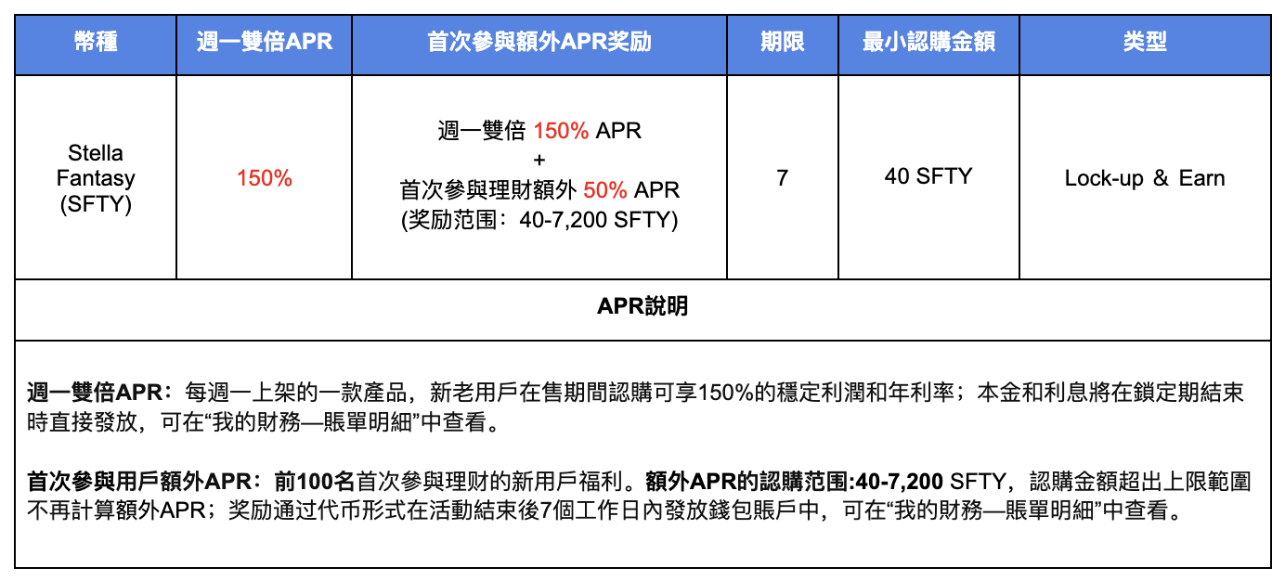Click the 最小認購金額 column header
Viewport: 1285px width, 581px height.
(x=928, y=43)
